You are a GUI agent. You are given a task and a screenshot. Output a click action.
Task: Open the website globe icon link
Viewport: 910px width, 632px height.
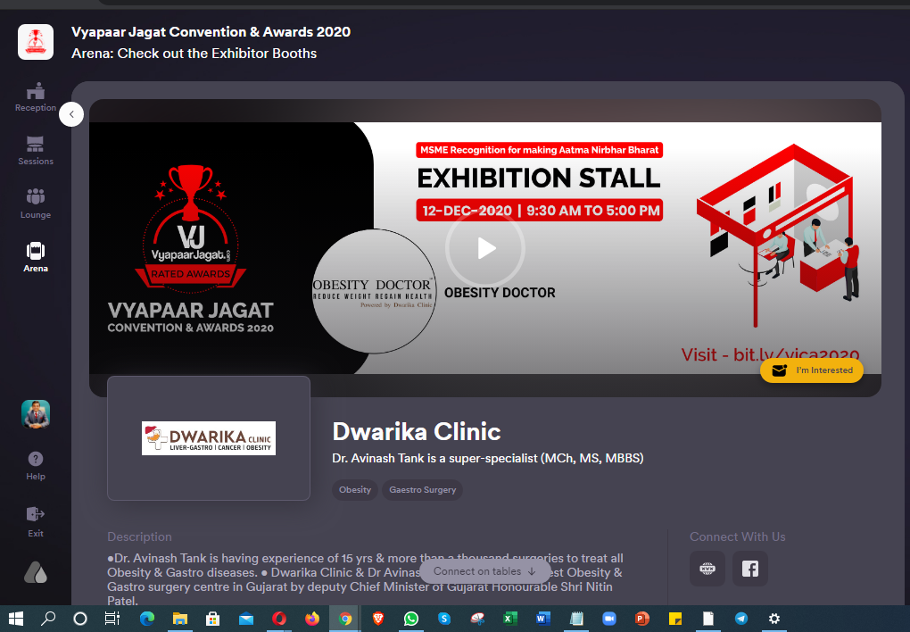707,569
